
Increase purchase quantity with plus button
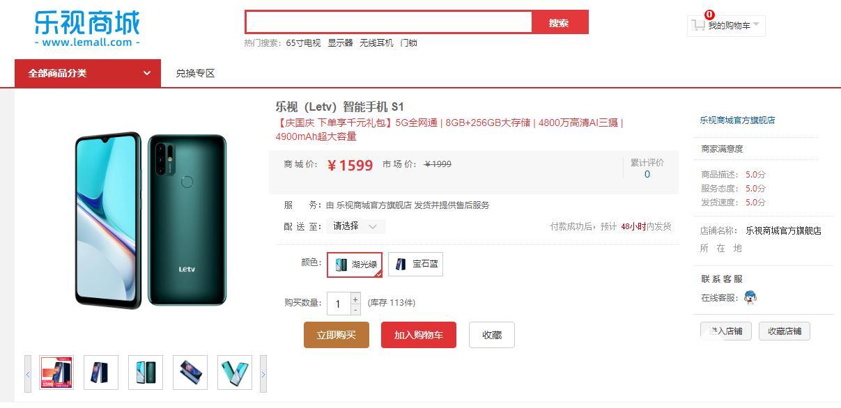[x=355, y=299]
